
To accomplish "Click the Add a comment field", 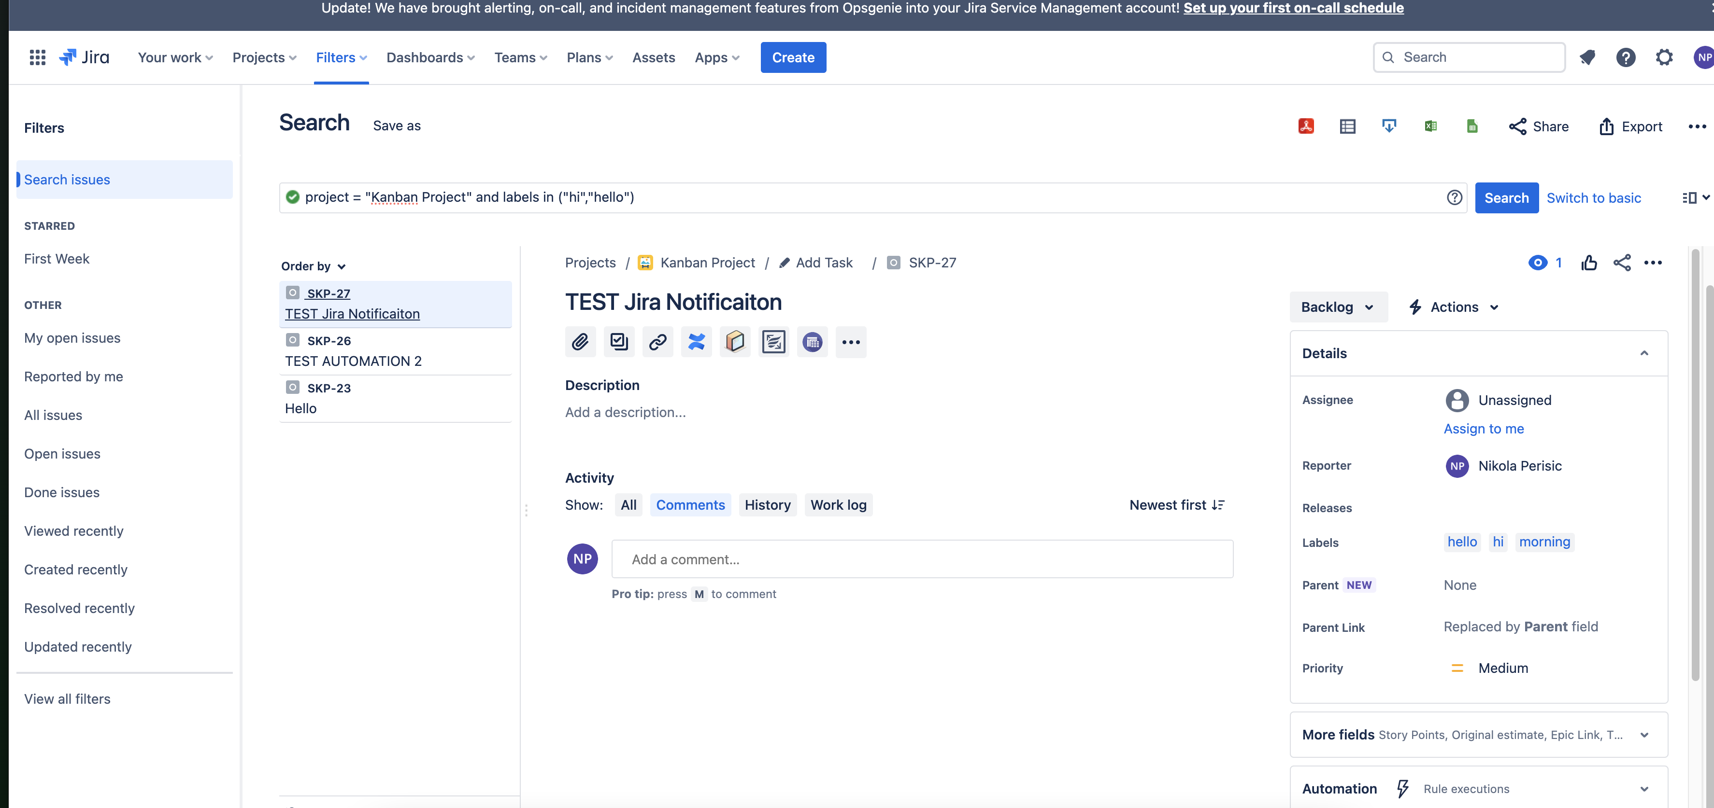I will (922, 559).
